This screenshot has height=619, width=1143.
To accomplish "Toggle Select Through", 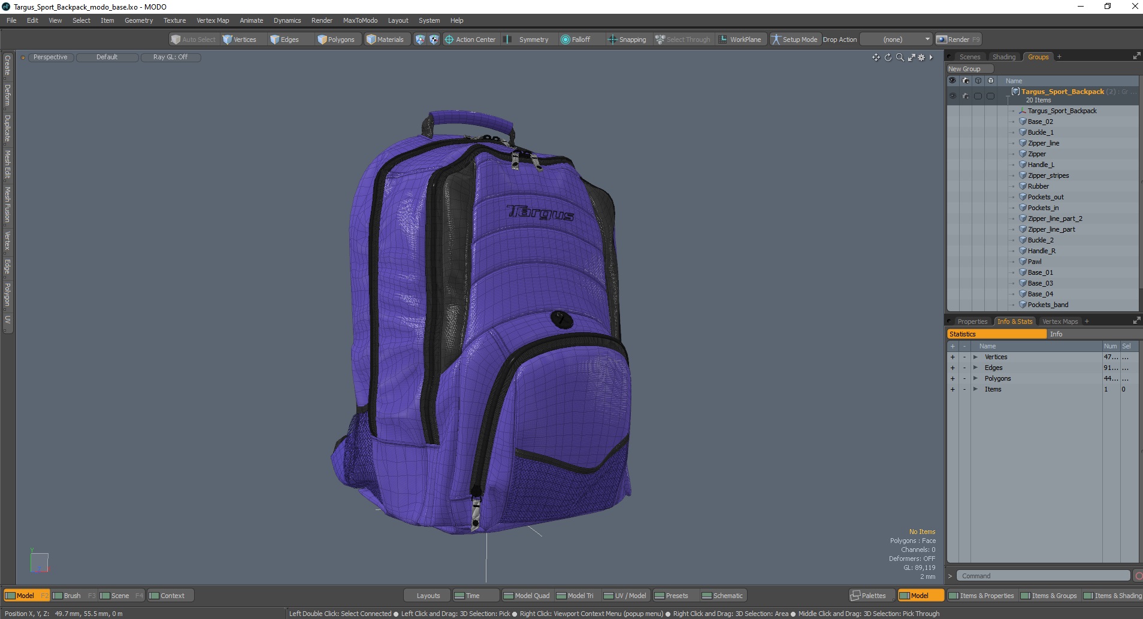I will 683,40.
